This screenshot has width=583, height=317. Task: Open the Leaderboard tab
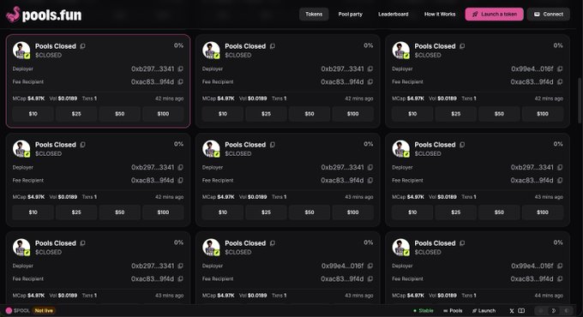pyautogui.click(x=393, y=14)
